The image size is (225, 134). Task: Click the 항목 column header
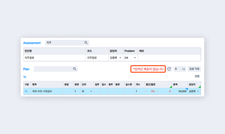[x=47, y=85]
